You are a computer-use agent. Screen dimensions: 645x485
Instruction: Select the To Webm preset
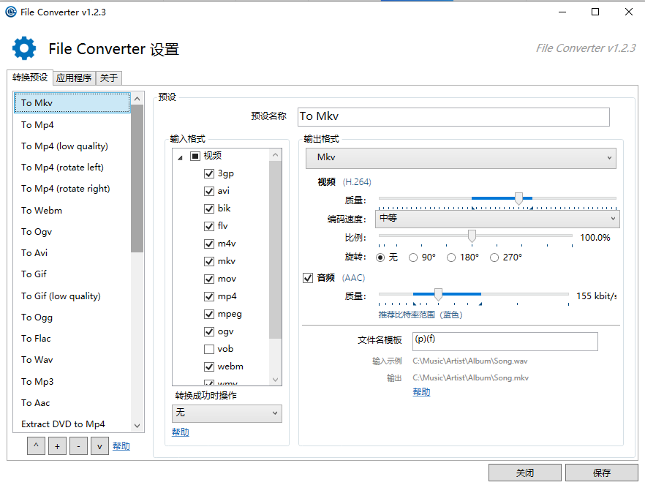tap(72, 210)
